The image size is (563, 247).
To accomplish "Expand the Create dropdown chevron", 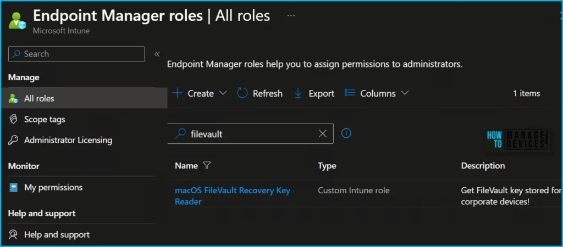I will click(x=223, y=93).
